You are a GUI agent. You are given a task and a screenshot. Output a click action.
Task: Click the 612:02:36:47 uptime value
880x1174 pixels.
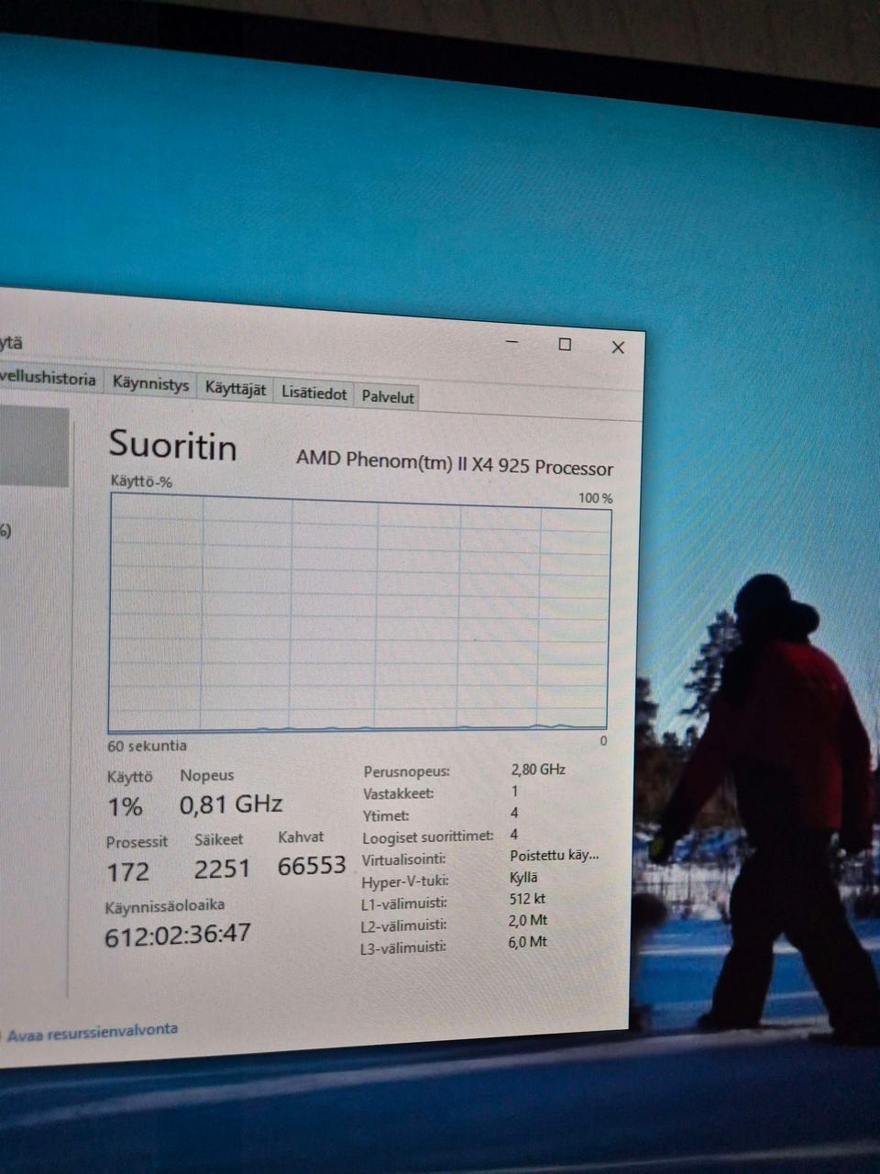(178, 935)
